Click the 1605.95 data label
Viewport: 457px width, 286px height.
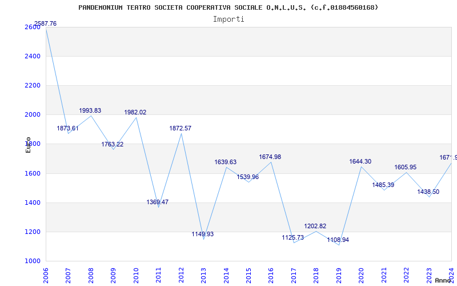point(406,167)
